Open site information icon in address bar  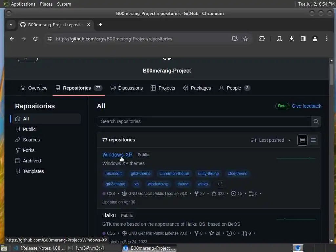(50, 39)
